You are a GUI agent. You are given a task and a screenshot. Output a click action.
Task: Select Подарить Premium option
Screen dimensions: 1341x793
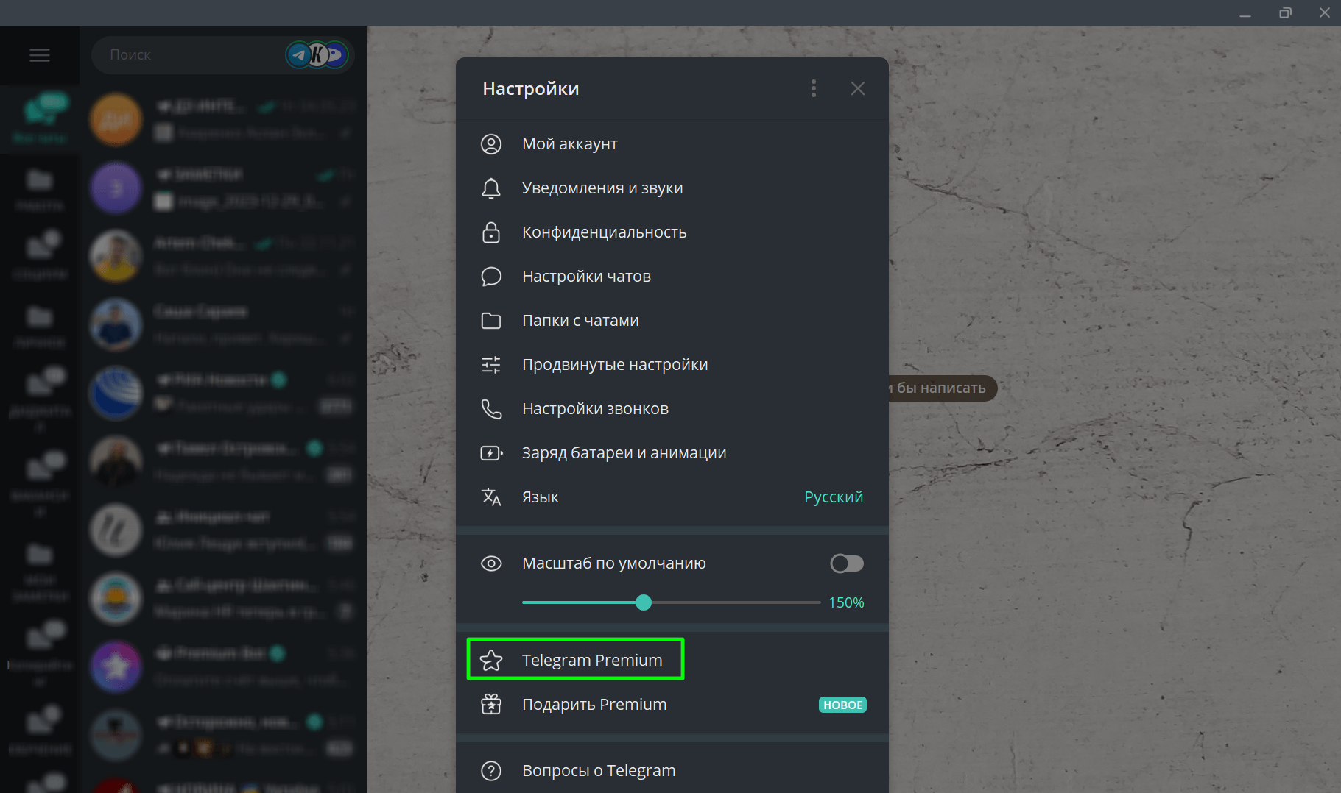point(672,705)
